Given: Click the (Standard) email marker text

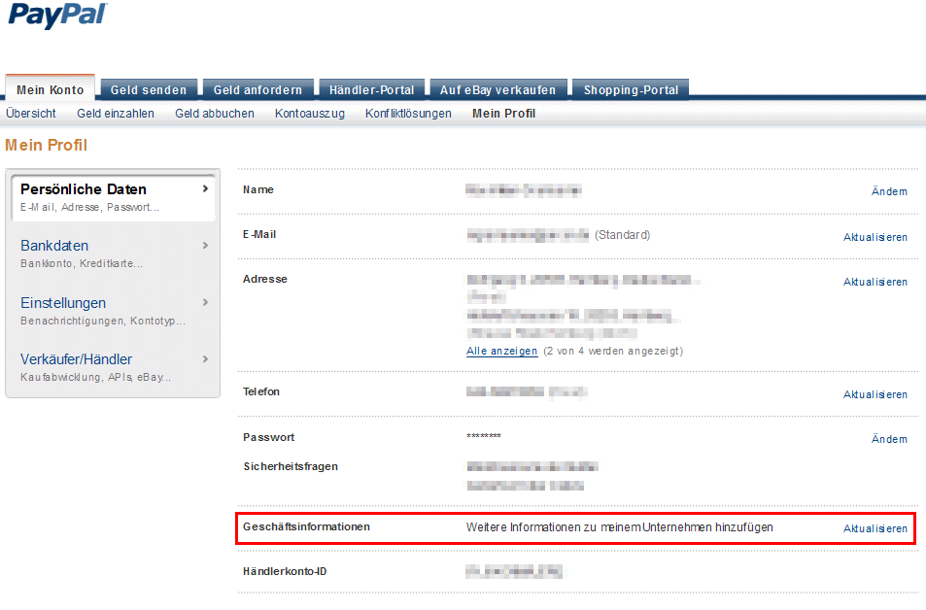Looking at the screenshot, I should (623, 235).
